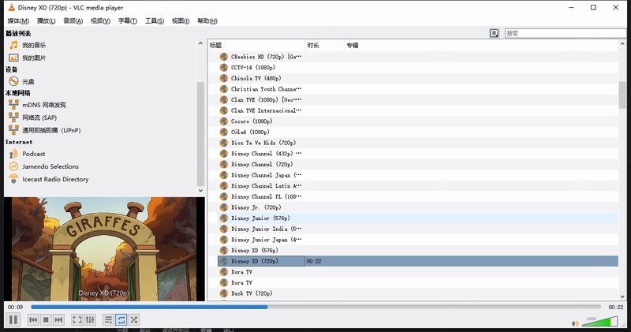Open extended settings equalizer panel
631x332 pixels.
click(x=90, y=319)
